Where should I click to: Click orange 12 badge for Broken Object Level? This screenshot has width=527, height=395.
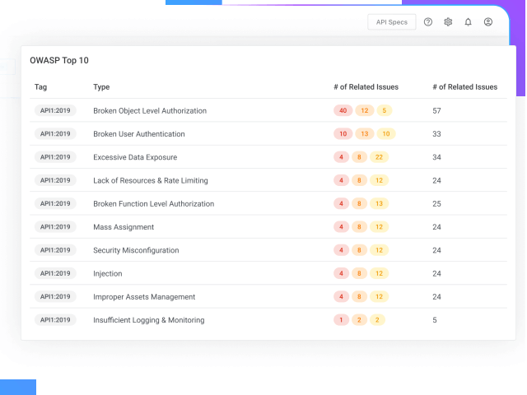[365, 110]
